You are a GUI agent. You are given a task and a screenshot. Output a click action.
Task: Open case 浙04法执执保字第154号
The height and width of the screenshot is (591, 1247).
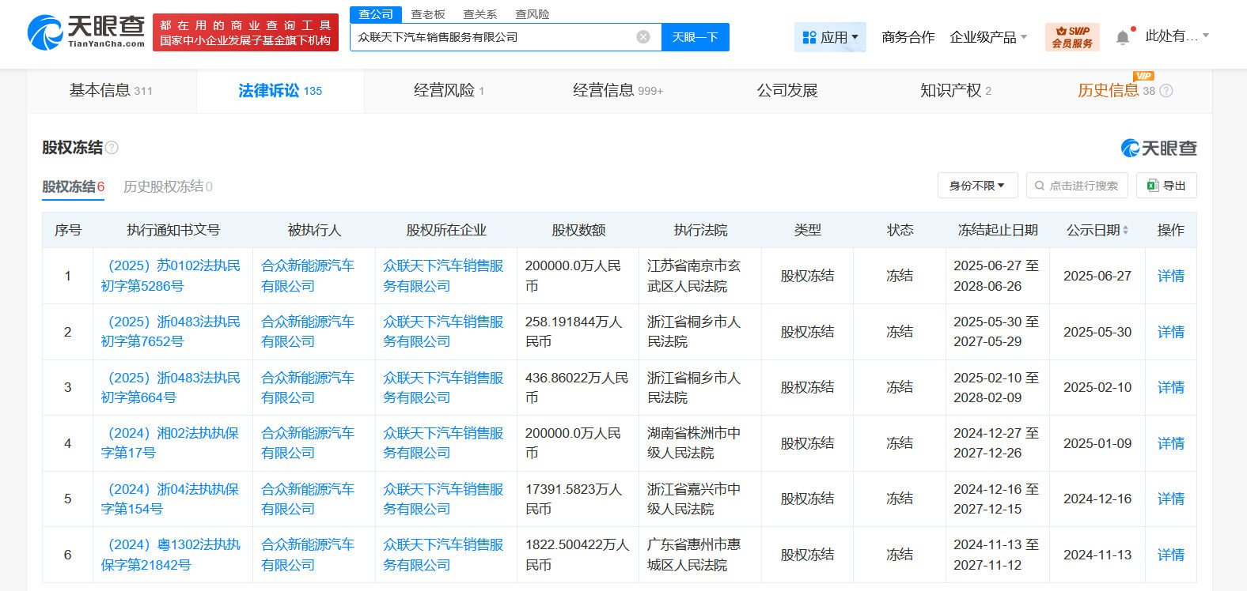click(170, 499)
